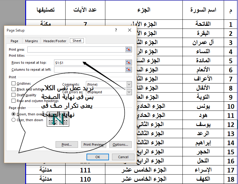The width and height of the screenshot is (238, 184).
Task: Click the header cell اسم السورة
Action: 203,10
